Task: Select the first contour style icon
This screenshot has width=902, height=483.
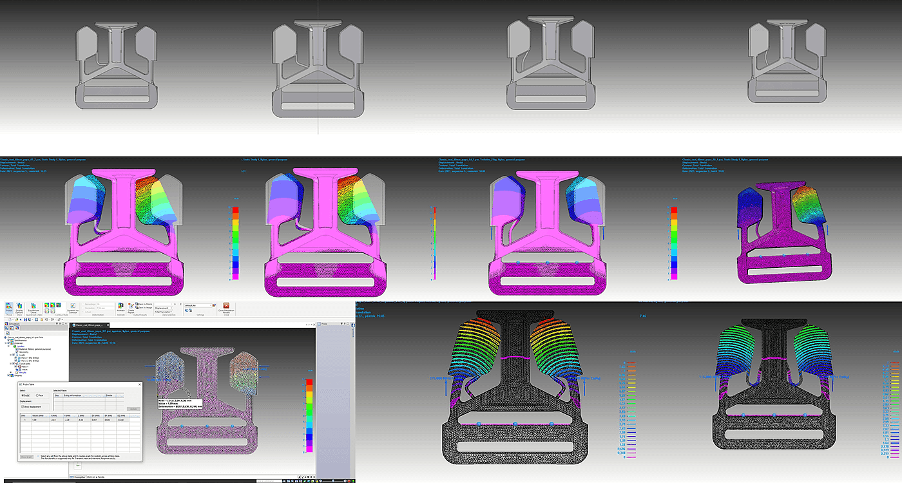Action: [46, 305]
